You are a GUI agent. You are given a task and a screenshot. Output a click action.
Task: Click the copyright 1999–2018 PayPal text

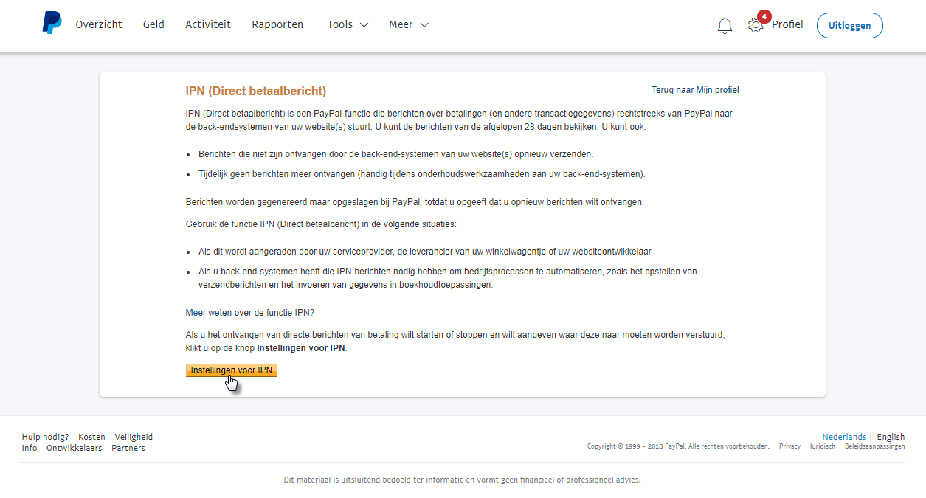[678, 446]
